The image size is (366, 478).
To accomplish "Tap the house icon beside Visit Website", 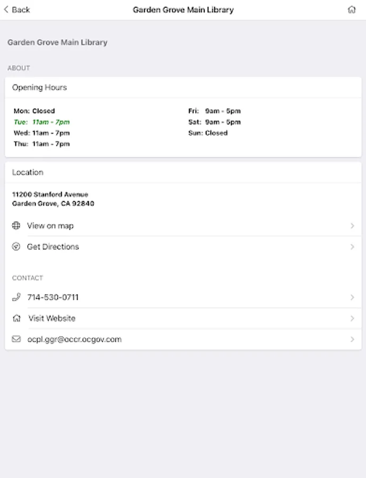I will [x=16, y=318].
